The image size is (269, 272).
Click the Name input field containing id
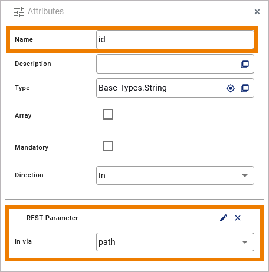pos(175,39)
